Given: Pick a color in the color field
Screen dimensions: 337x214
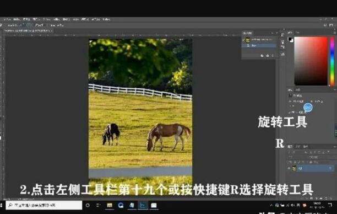Looking at the screenshot, I should click(311, 61).
